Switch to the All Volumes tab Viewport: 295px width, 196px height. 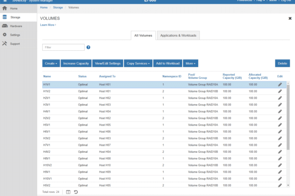(x=143, y=36)
